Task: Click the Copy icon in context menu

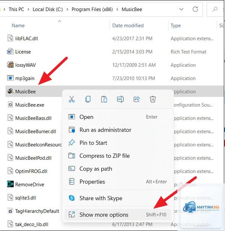Action: pos(88,99)
